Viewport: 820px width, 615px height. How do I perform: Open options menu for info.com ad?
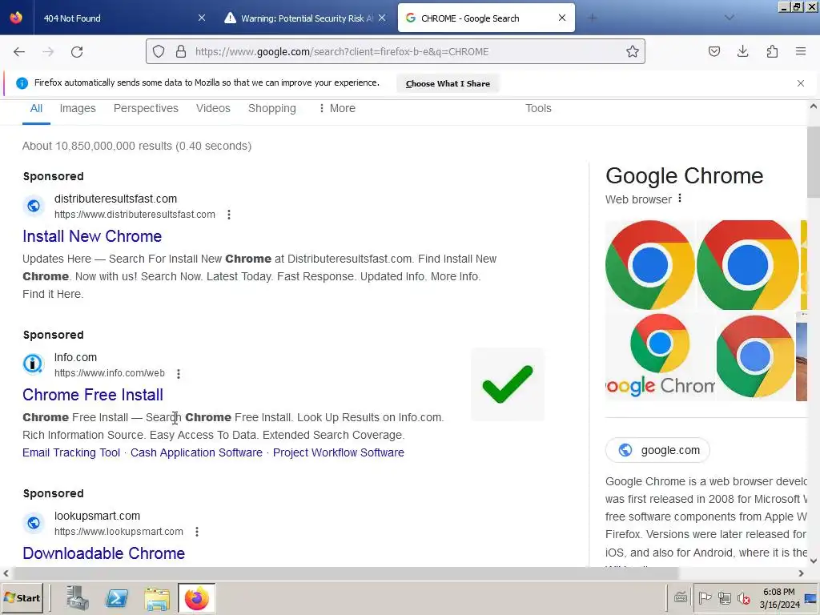click(x=179, y=373)
